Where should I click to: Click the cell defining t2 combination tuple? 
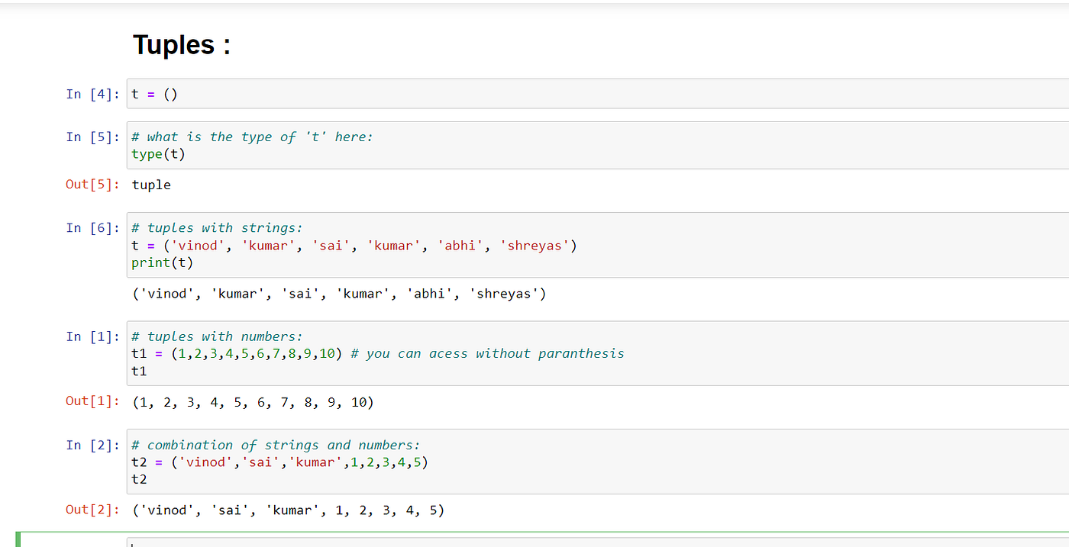(598, 462)
